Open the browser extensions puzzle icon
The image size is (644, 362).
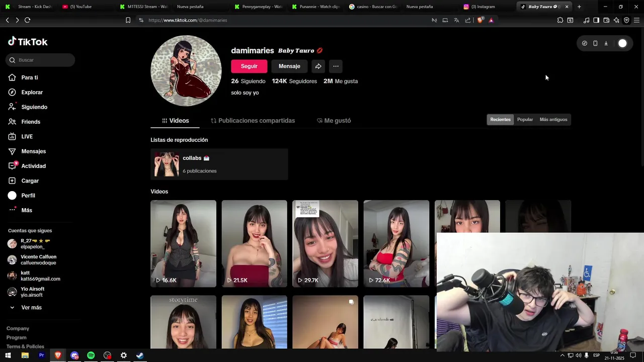(560, 20)
